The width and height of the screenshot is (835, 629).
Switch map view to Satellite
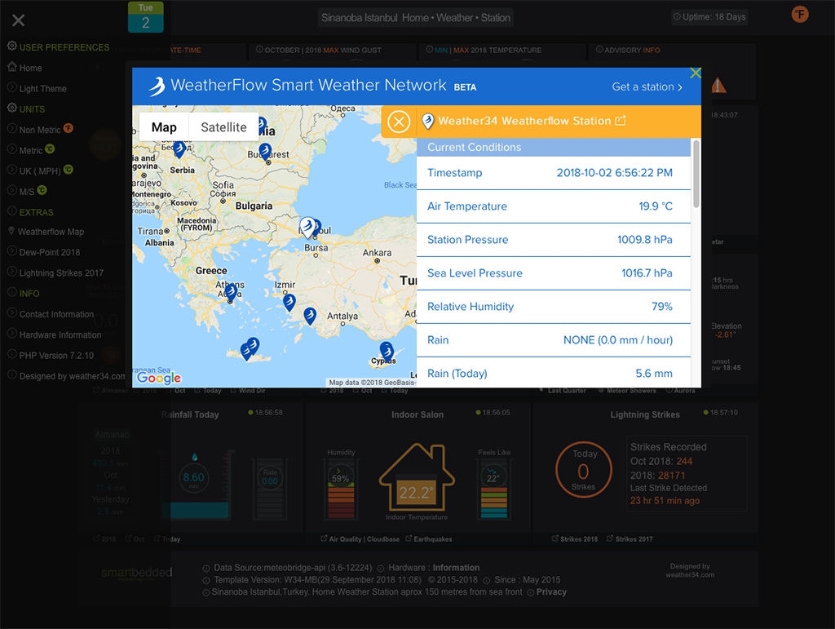(x=223, y=127)
